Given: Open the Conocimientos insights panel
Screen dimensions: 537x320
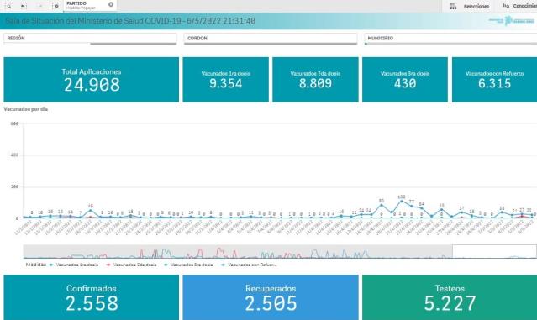Looking at the screenshot, I should pos(519,6).
